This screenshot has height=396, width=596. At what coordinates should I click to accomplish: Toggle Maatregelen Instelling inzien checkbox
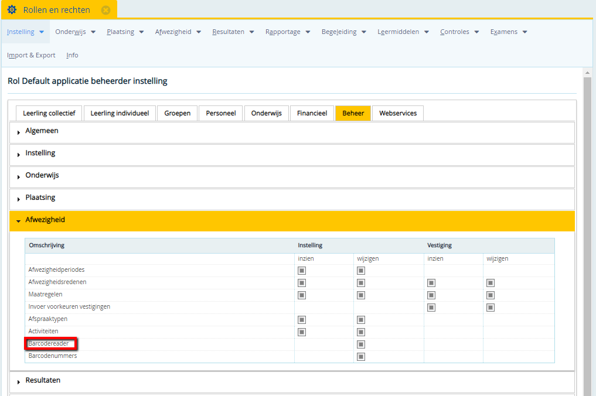pos(302,295)
